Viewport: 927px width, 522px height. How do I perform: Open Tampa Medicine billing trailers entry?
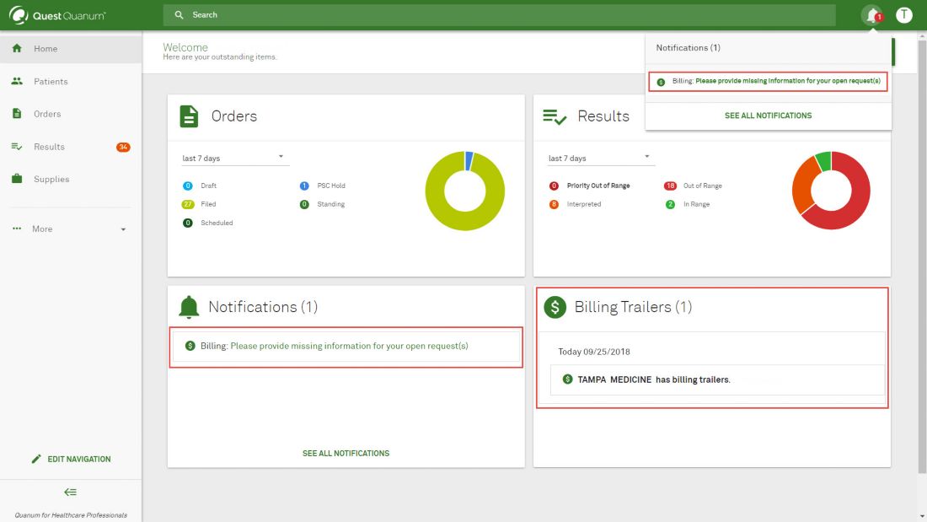(653, 379)
